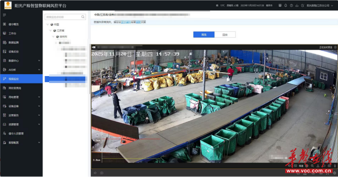Viewport: 338px width, 177px height.
Task: Toggle dark mode with the moon icon
Action: [302, 5]
